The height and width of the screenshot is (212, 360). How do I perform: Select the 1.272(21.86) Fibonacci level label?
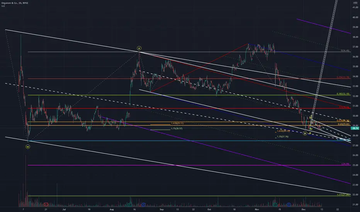pos(343,195)
